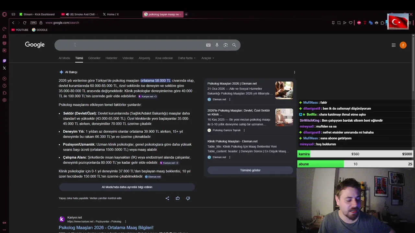
Task: Open the ABP Adblock Plus extension
Action: 359,23
